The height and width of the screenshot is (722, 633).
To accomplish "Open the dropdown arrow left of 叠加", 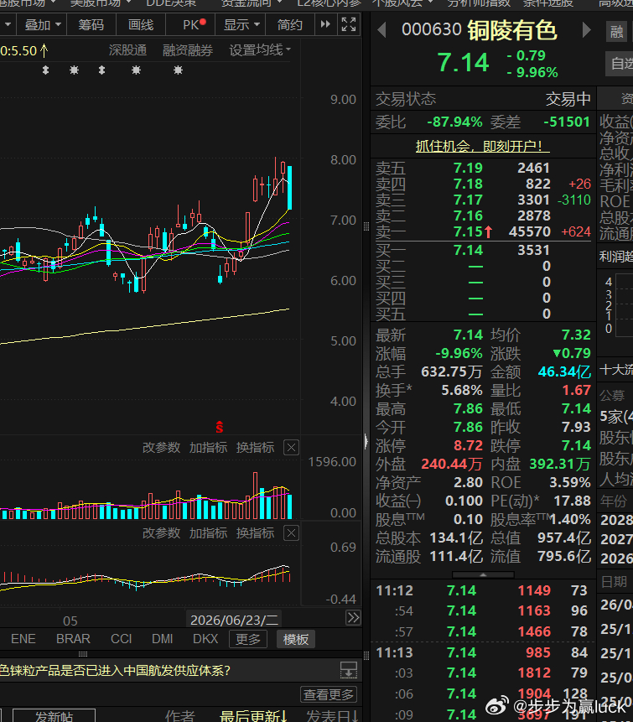I will coord(8,25).
